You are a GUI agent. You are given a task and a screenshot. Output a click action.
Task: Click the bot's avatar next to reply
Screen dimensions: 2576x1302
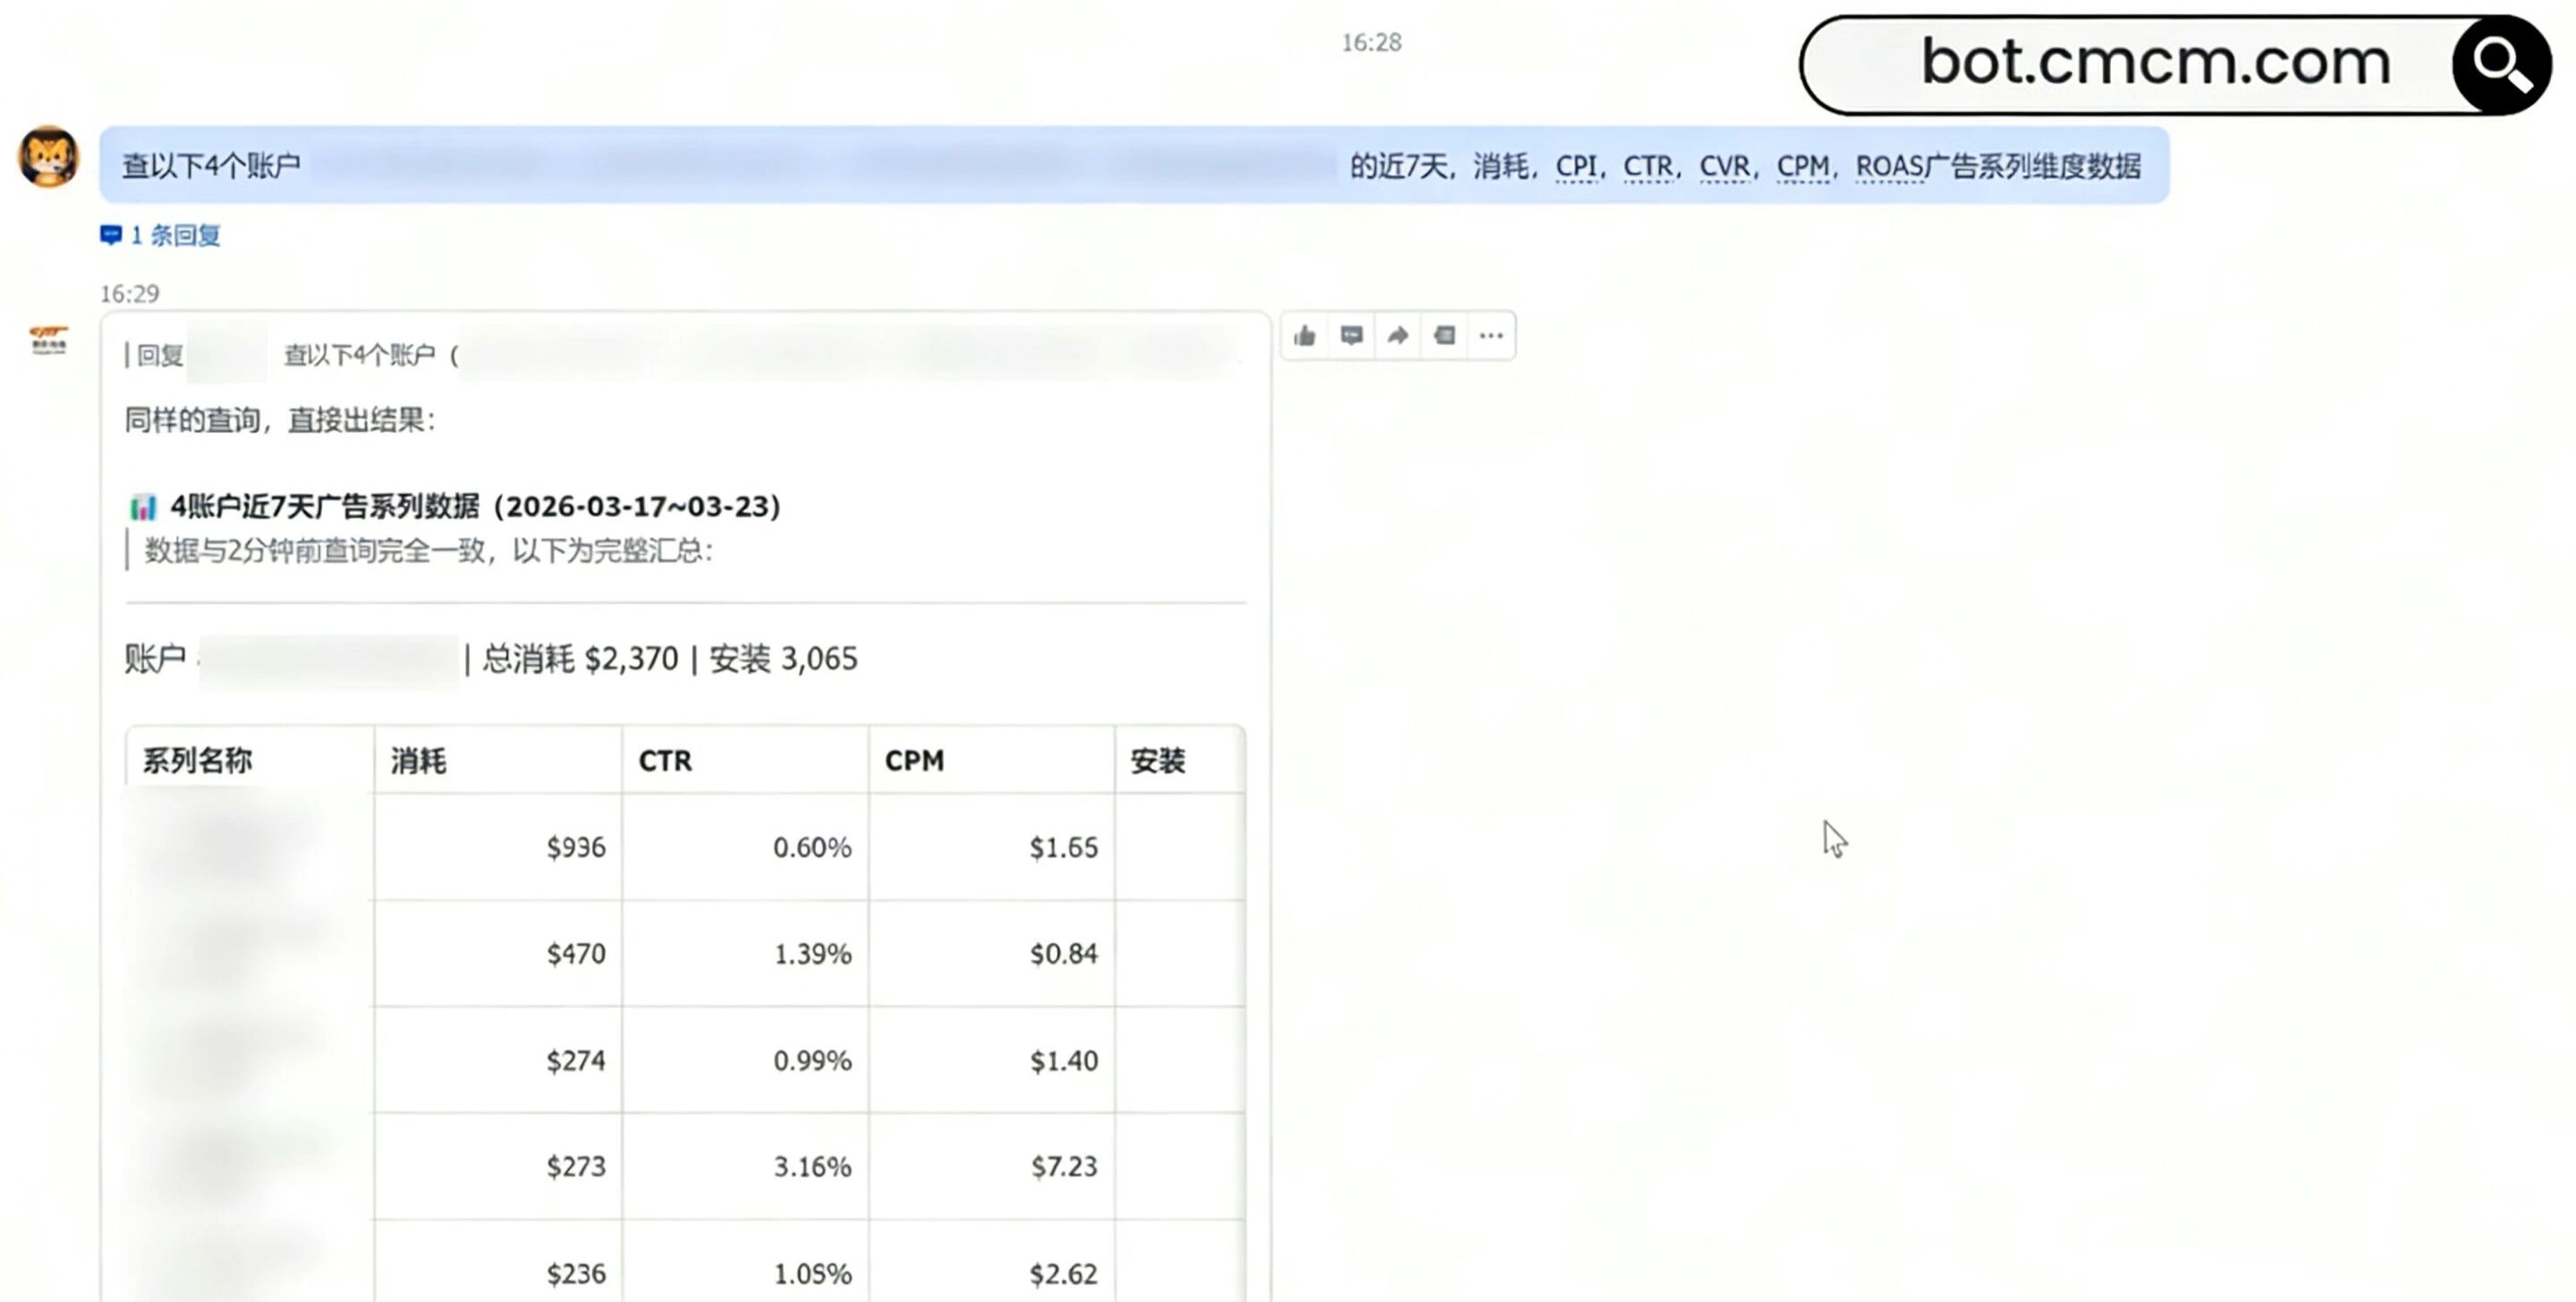(48, 340)
